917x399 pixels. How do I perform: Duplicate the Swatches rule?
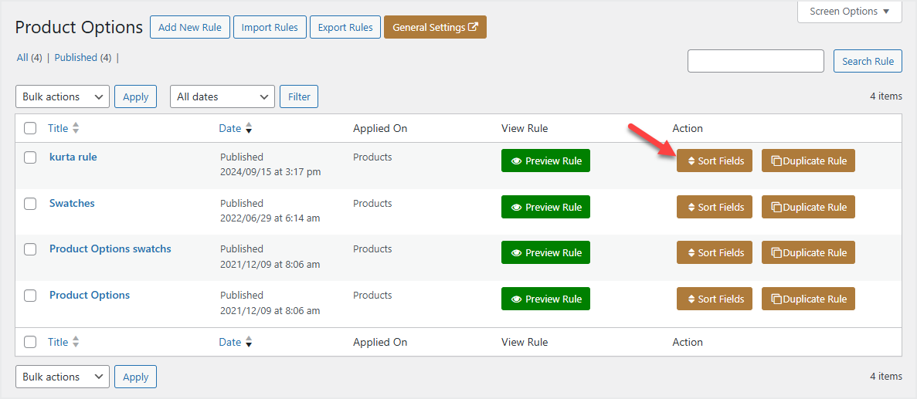click(808, 207)
